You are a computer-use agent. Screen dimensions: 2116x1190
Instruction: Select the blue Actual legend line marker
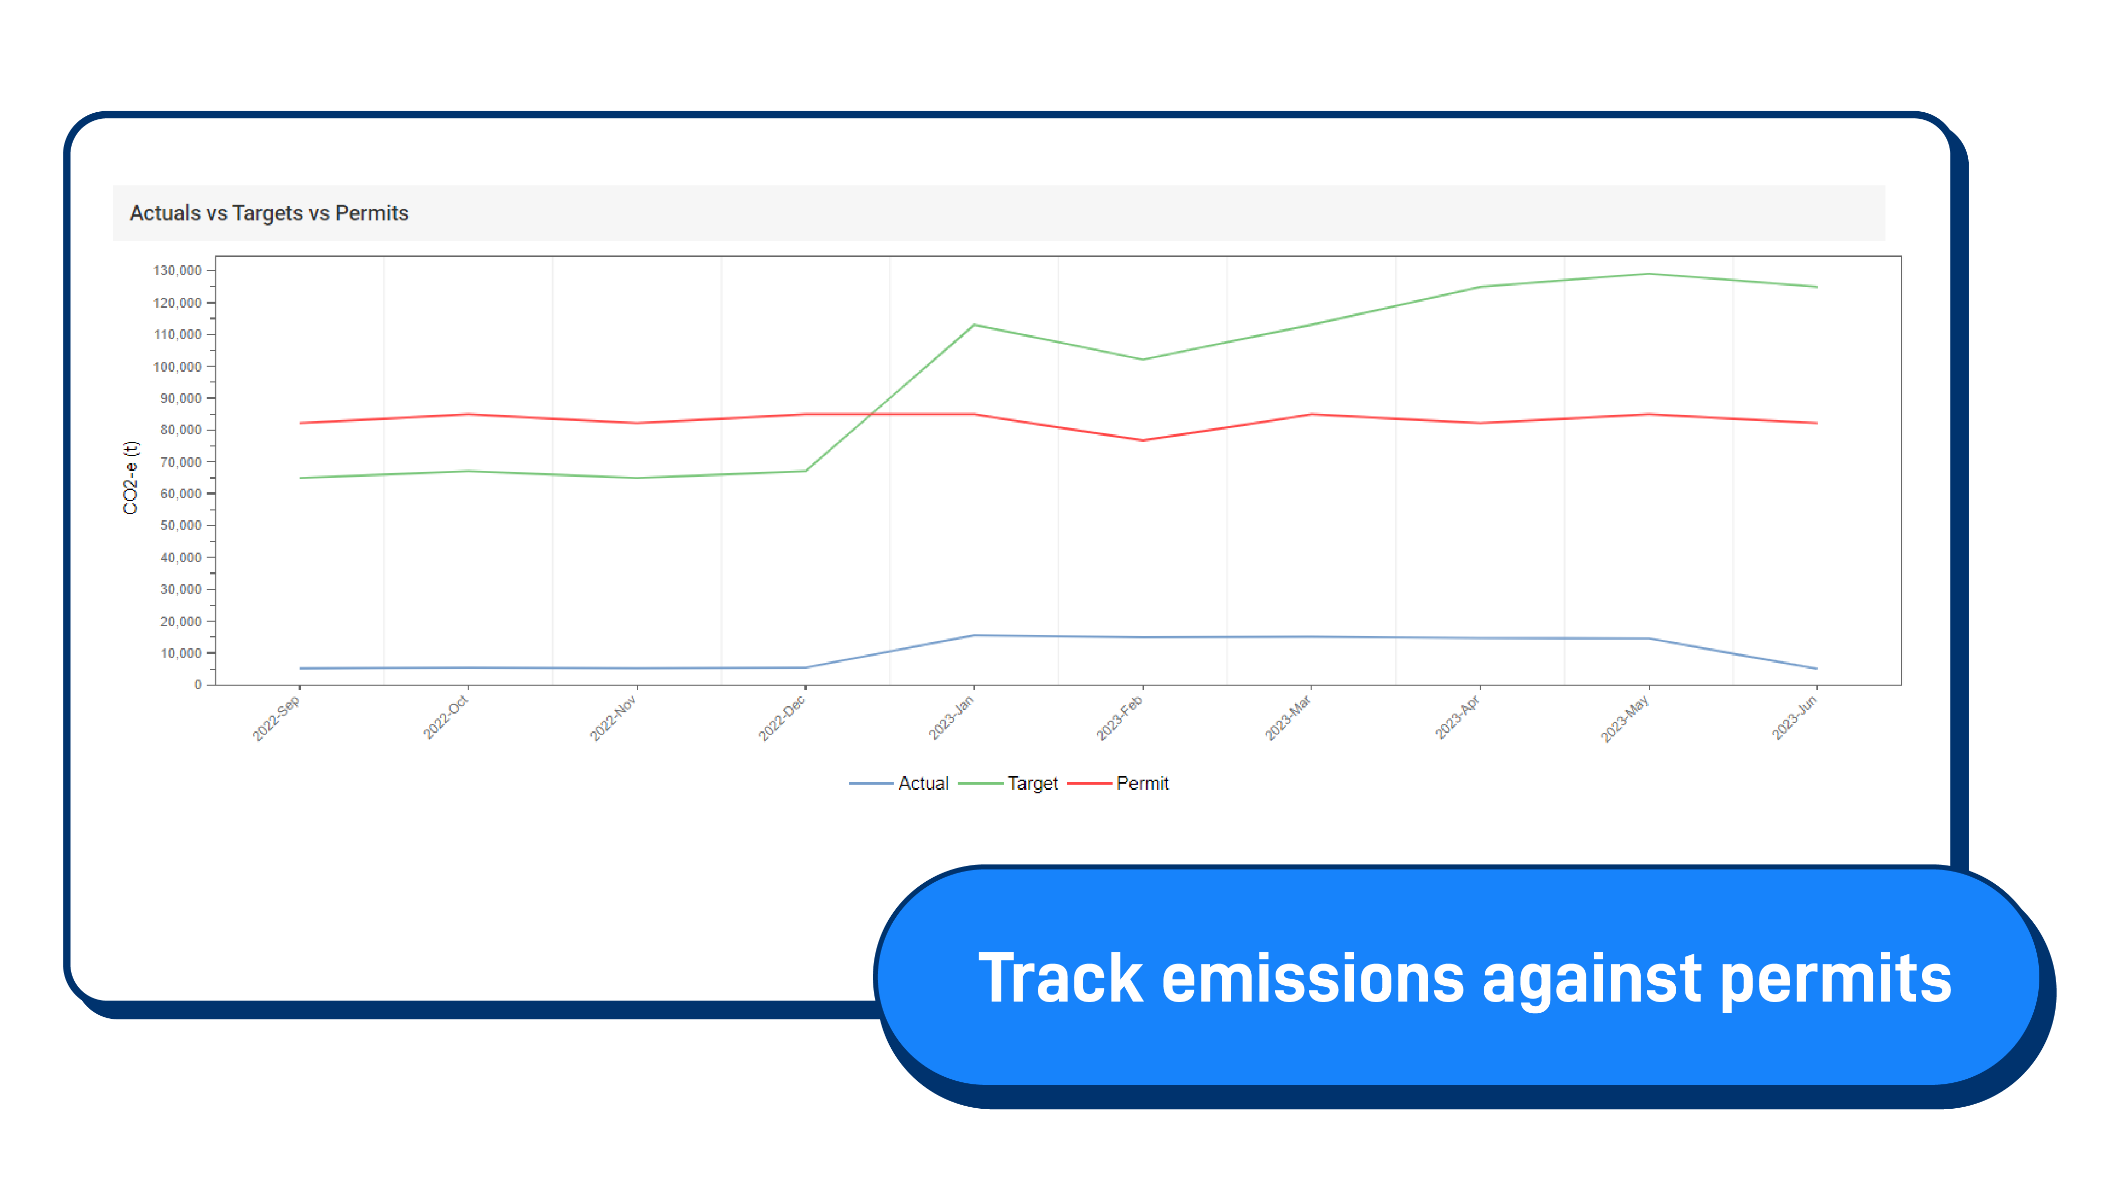(871, 783)
